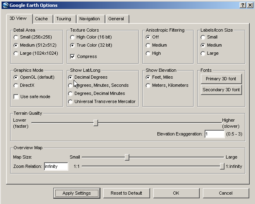The height and width of the screenshot is (204, 255).
Task: Click the 1:infinity zoom label
Action: click(x=234, y=166)
